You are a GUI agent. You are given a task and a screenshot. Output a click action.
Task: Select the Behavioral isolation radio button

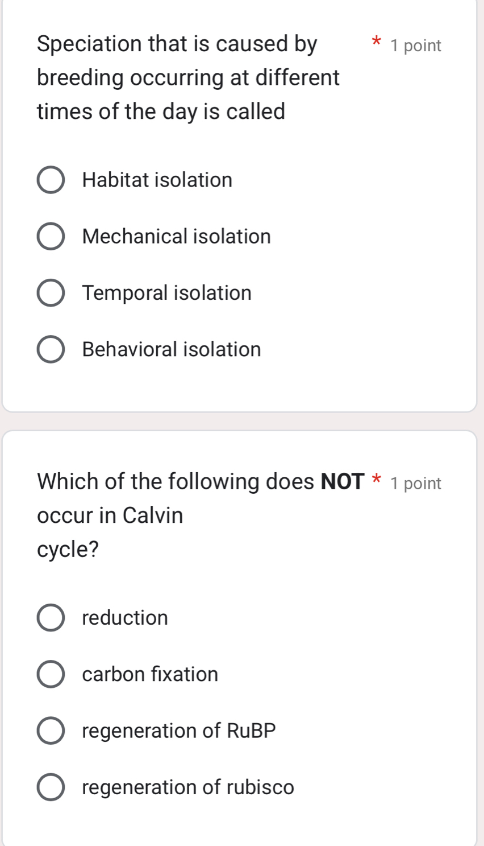[x=51, y=349]
